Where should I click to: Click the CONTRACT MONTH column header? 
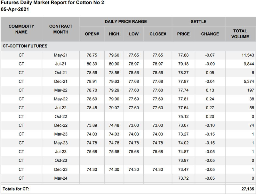click(x=60, y=29)
